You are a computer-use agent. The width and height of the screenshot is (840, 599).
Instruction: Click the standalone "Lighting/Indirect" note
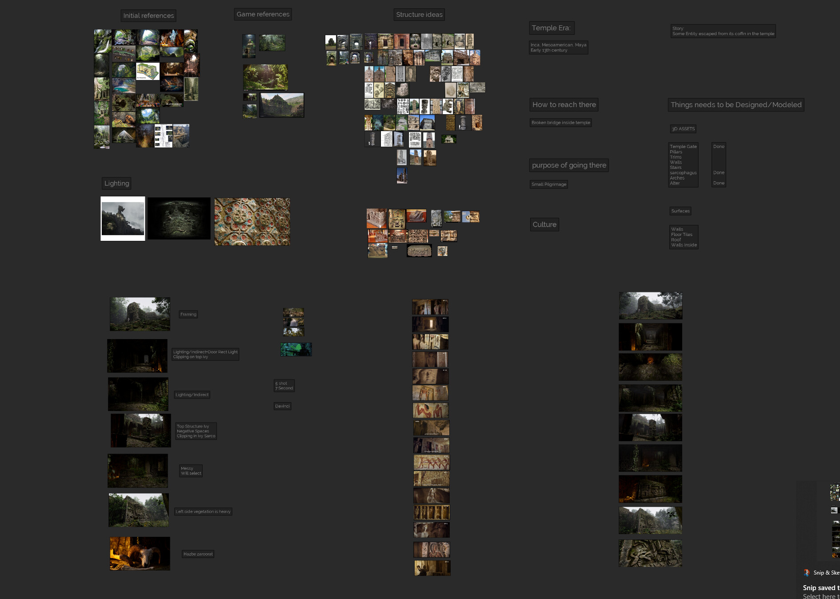point(192,395)
